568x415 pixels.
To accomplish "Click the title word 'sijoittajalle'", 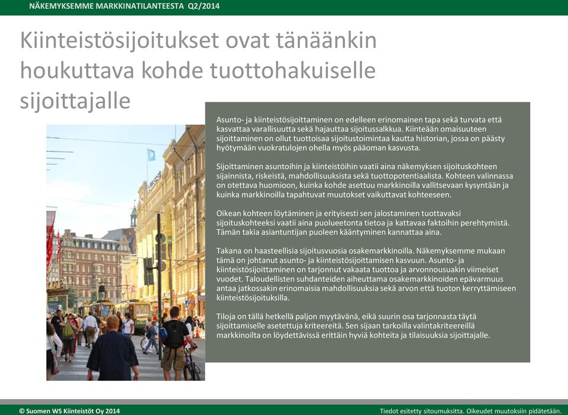I will [x=75, y=101].
